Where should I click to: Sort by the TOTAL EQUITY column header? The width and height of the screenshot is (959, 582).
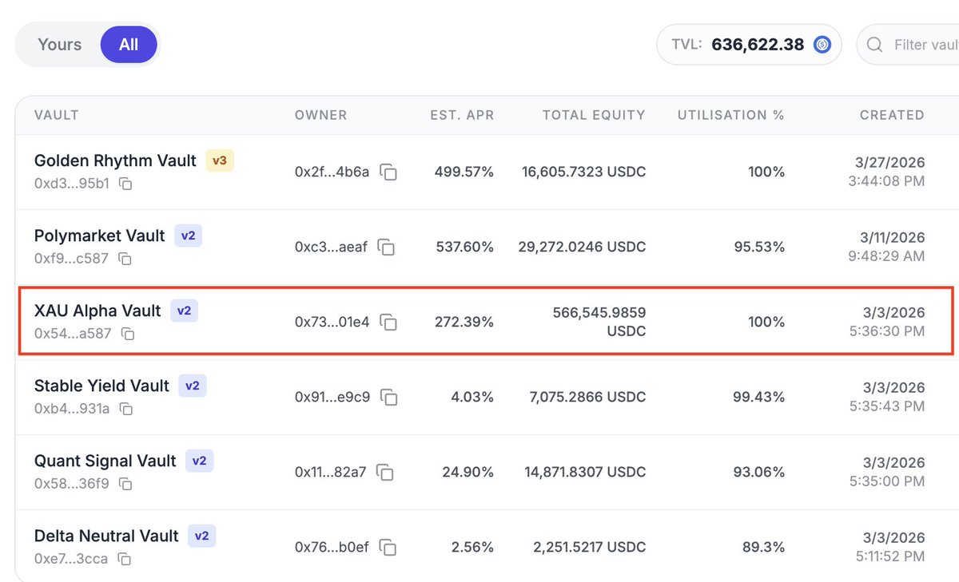[594, 115]
